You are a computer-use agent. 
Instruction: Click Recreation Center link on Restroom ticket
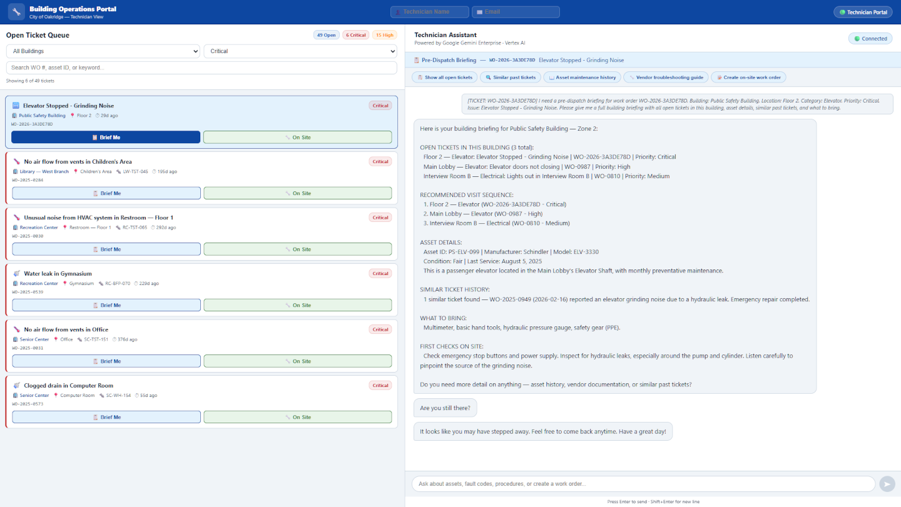[39, 228]
